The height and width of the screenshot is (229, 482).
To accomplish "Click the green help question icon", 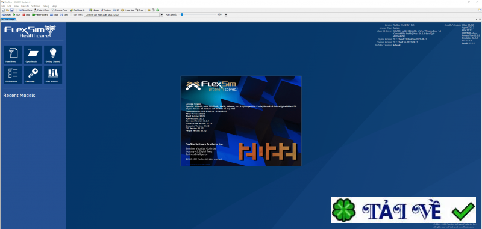I will pos(158,10).
